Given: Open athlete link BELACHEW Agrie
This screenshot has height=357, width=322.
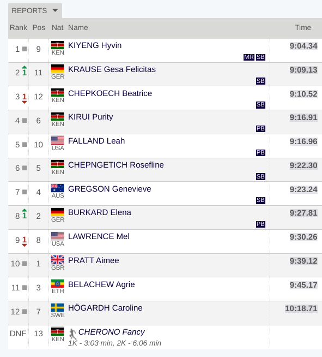Looking at the screenshot, I should tap(101, 284).
